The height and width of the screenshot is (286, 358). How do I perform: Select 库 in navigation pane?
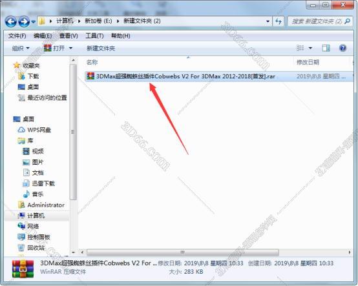[30, 141]
